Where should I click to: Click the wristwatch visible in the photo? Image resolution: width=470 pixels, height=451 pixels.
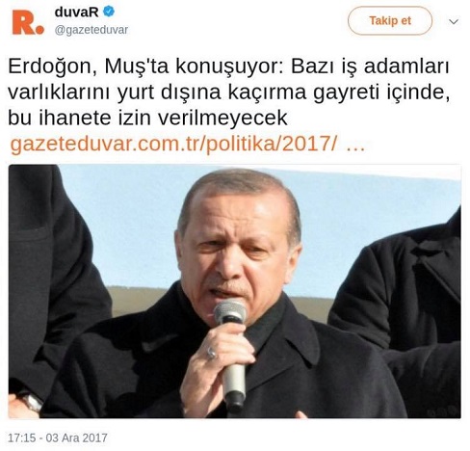tap(31, 402)
